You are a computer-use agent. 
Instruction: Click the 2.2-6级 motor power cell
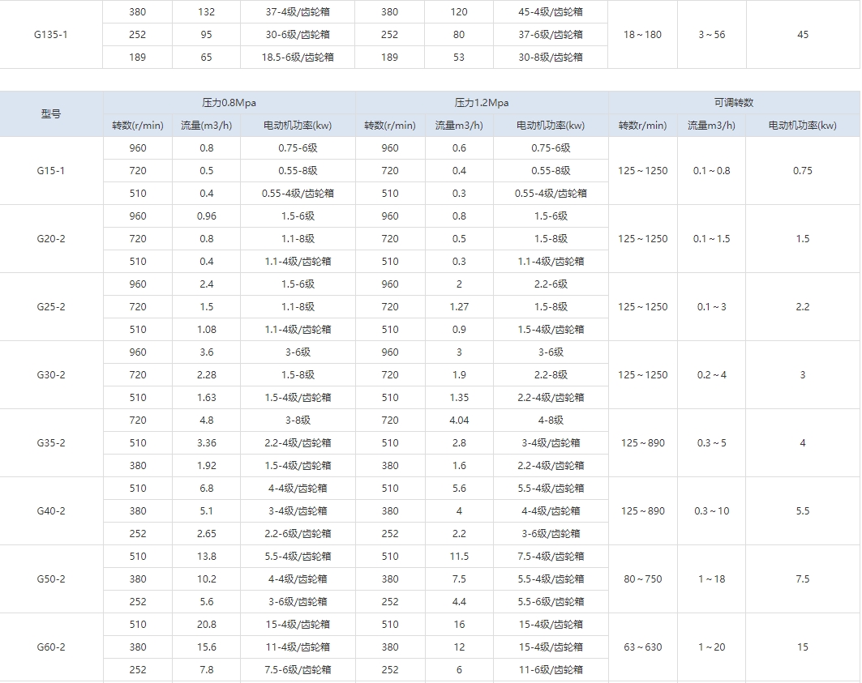pyautogui.click(x=551, y=284)
